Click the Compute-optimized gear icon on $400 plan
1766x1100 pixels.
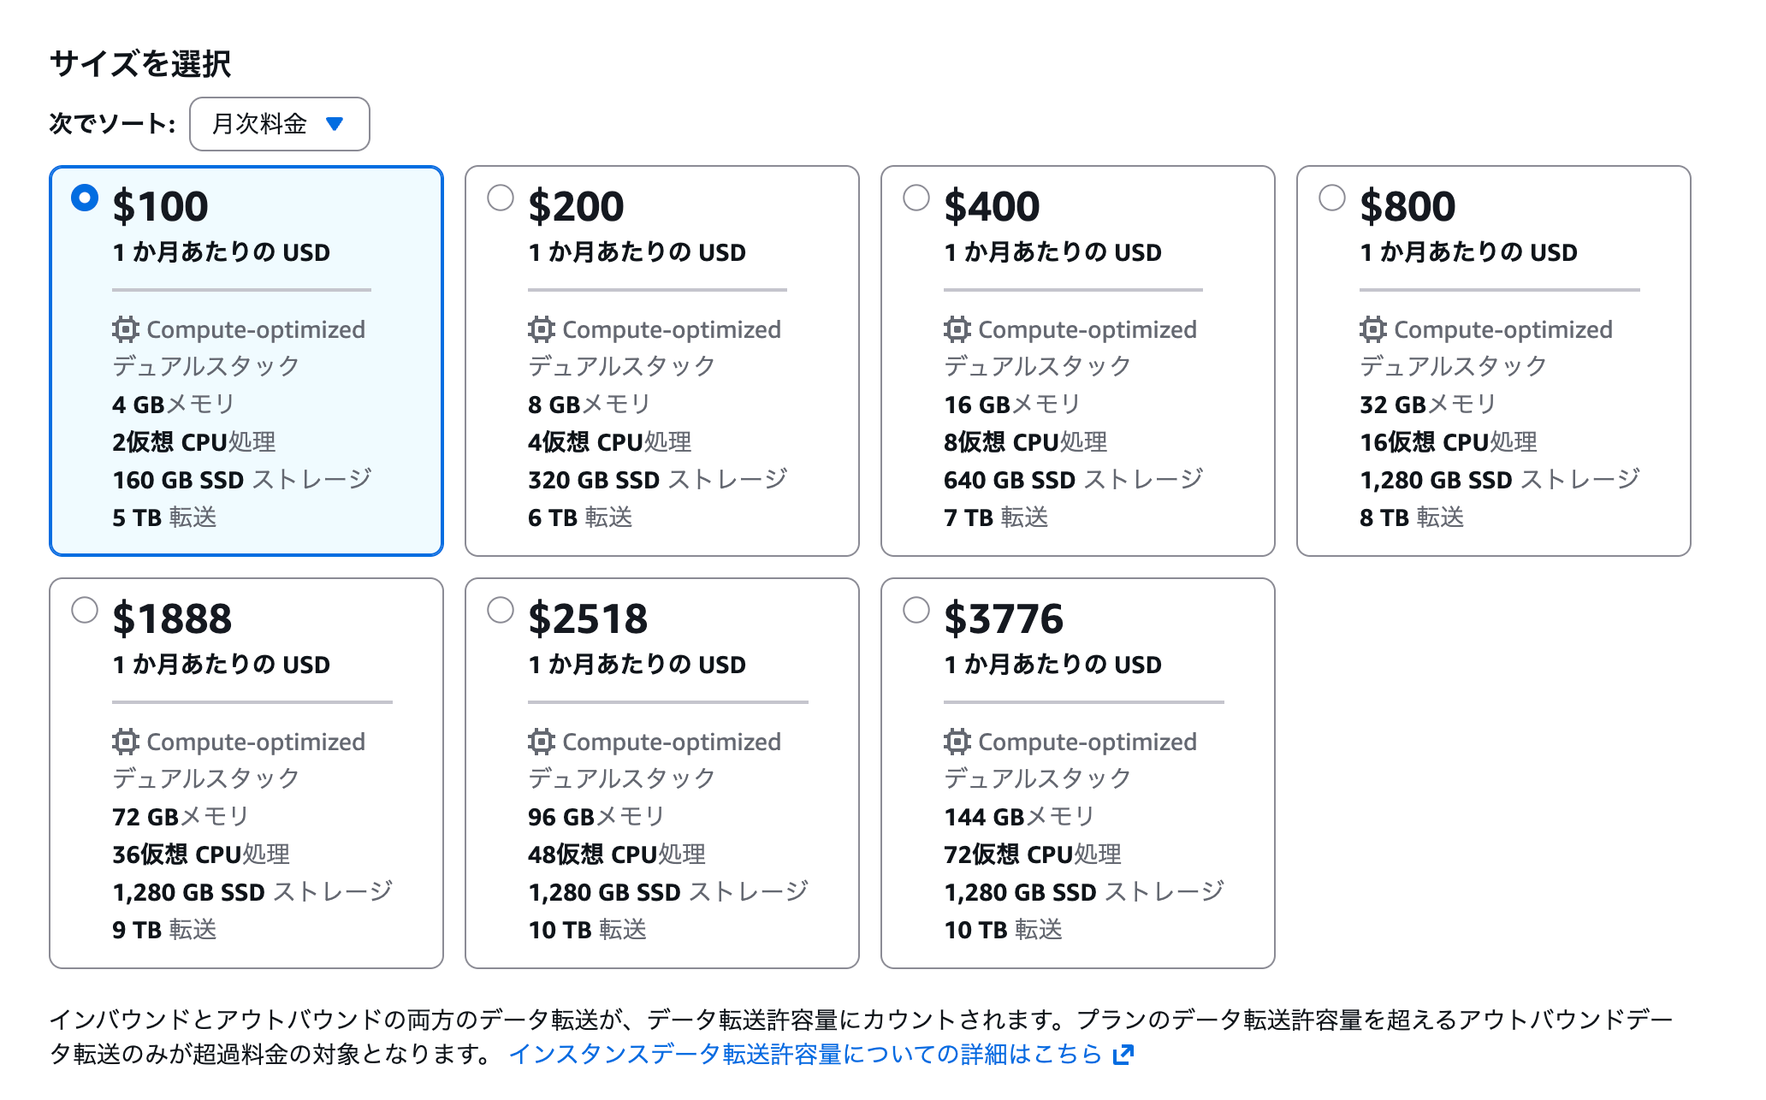956,329
